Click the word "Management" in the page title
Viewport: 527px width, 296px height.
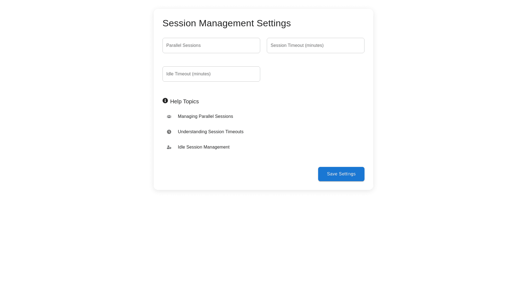(x=226, y=23)
